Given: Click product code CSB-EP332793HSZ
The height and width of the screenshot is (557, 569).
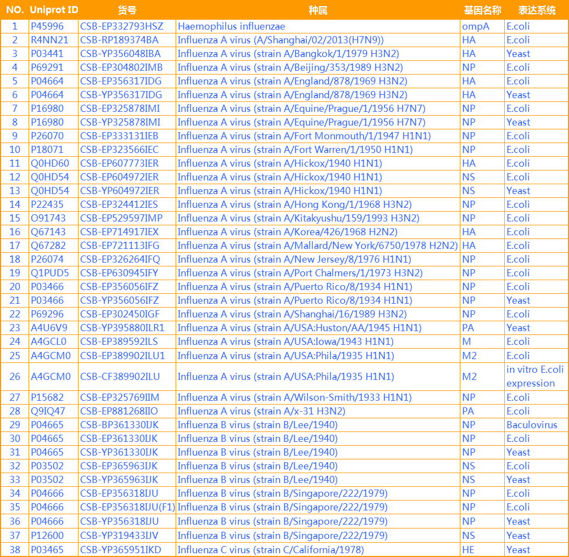Looking at the screenshot, I should pyautogui.click(x=122, y=26).
